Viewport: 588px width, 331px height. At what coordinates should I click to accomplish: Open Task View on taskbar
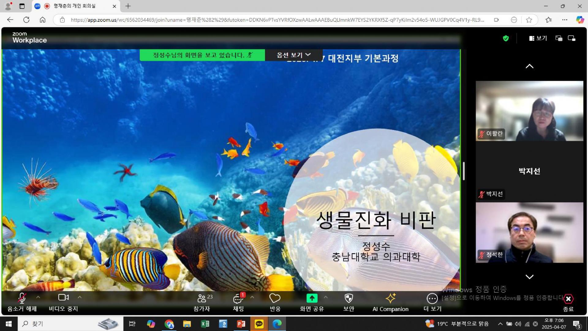point(132,324)
